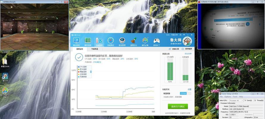Click the 风扇转速 1741转/分 reading
265x119 pixels.
click(x=93, y=62)
